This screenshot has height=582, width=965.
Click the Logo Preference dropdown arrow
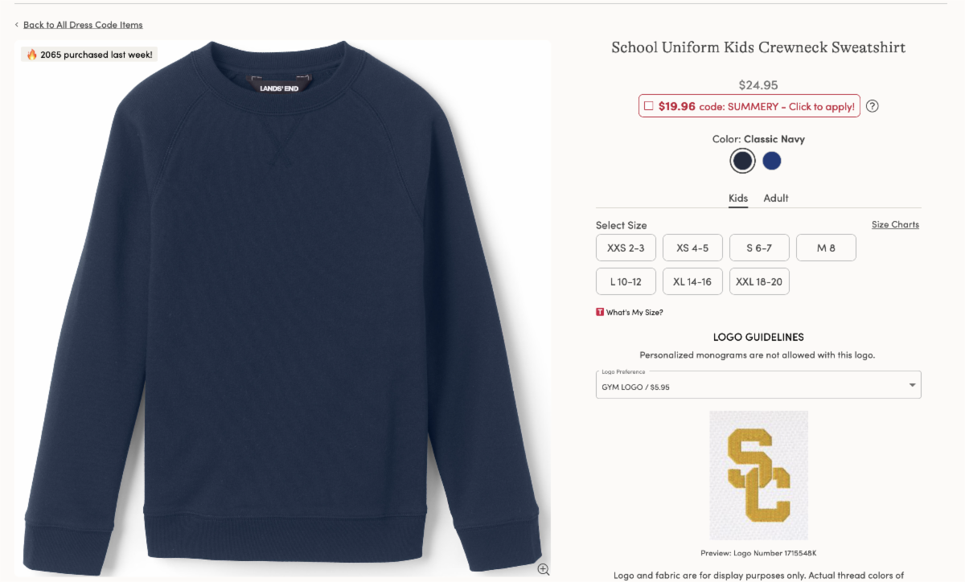[x=912, y=385]
